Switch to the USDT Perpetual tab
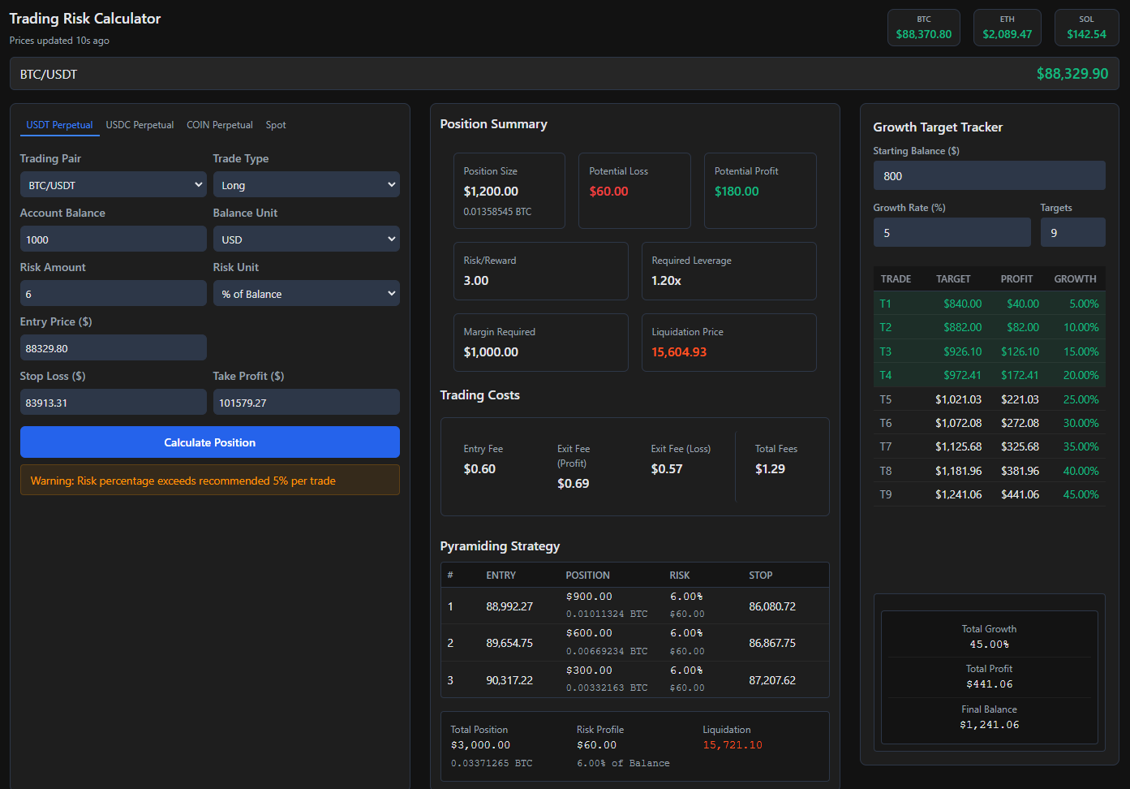Image resolution: width=1130 pixels, height=789 pixels. (x=60, y=125)
